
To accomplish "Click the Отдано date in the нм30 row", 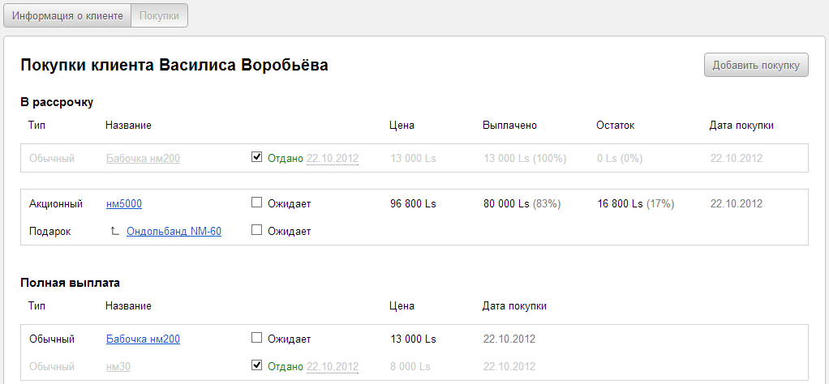I will click(332, 367).
